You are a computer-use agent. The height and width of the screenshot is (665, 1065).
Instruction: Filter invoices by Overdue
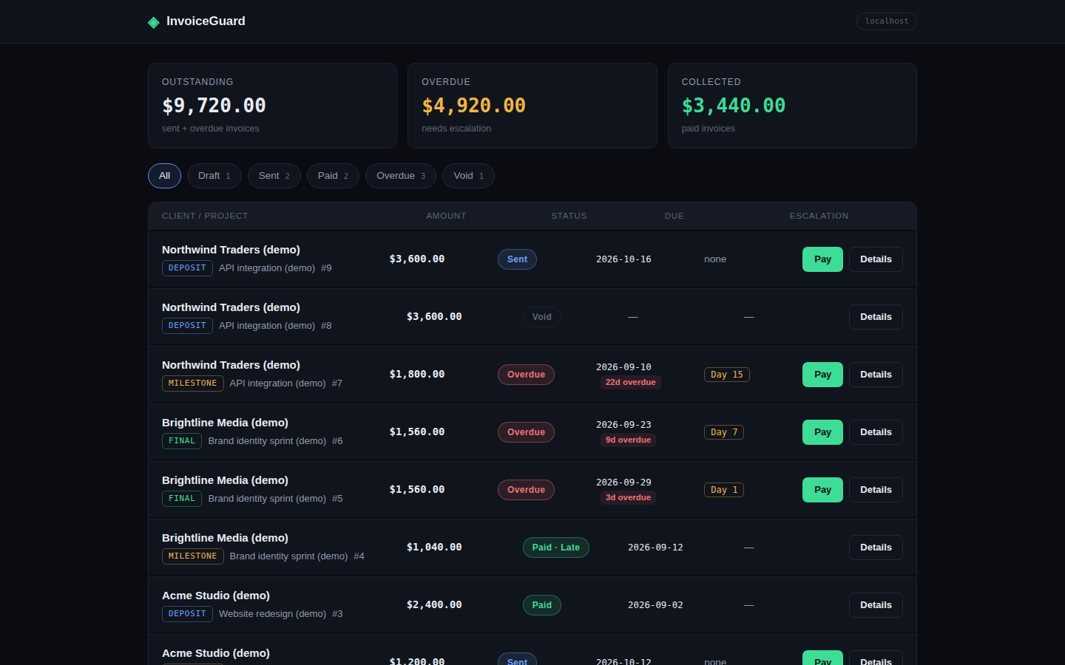(x=401, y=176)
